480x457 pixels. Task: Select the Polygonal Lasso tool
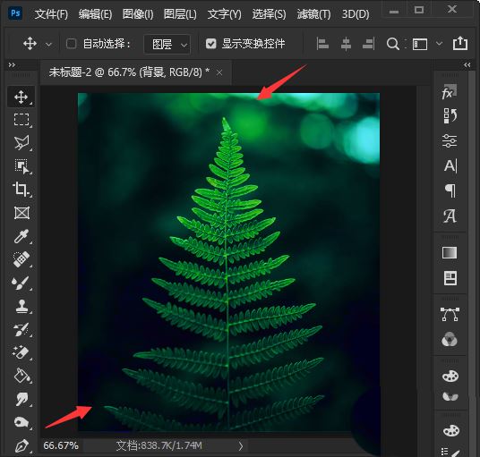coord(21,142)
